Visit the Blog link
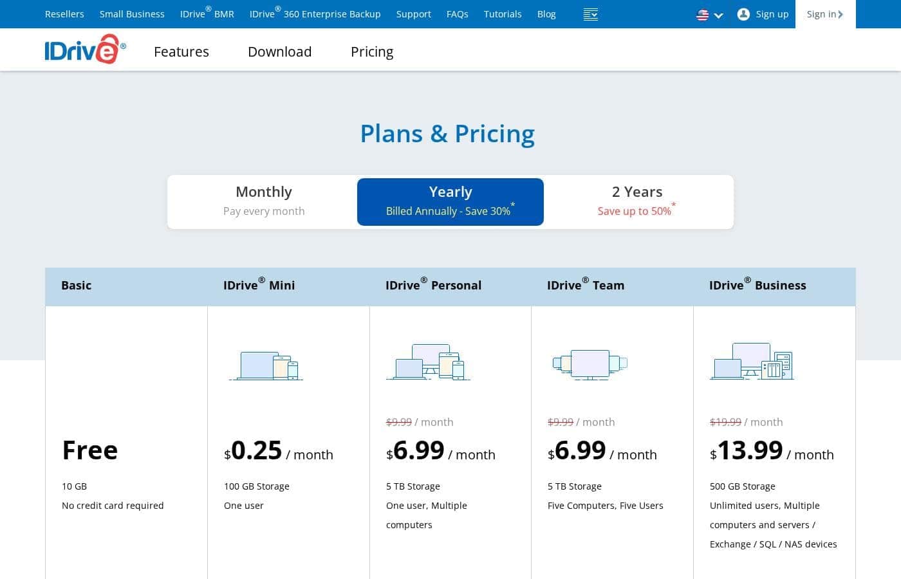Viewport: 901px width, 579px height. [x=546, y=14]
